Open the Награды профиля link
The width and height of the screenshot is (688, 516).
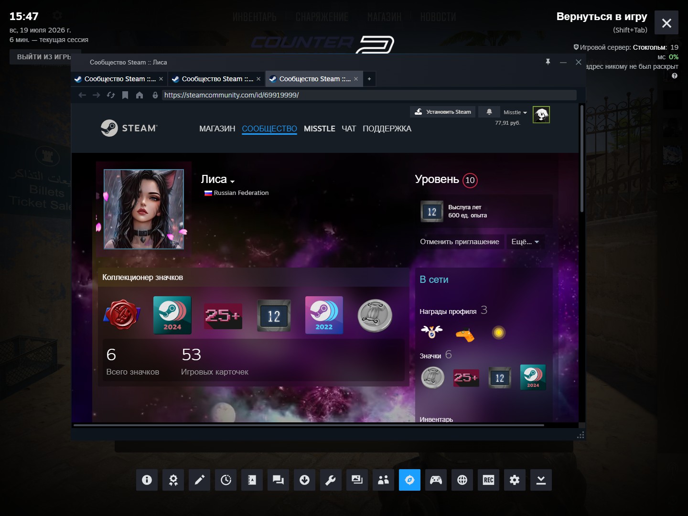(x=448, y=312)
